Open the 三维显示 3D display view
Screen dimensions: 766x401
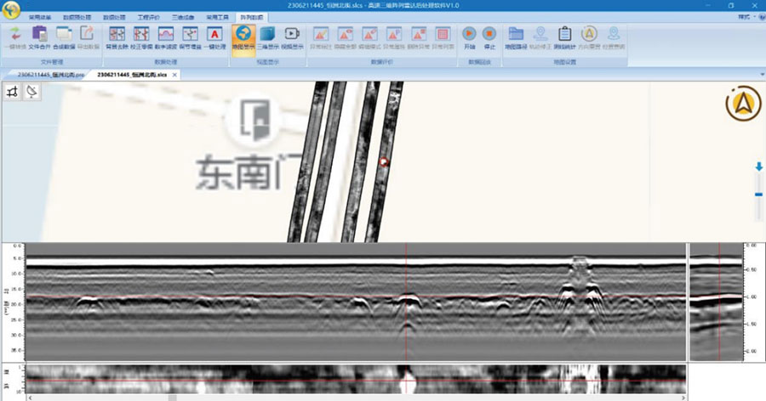266,37
